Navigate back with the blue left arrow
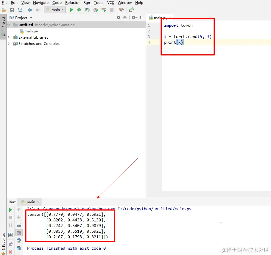Screen dimensions: 271x255 (29, 10)
